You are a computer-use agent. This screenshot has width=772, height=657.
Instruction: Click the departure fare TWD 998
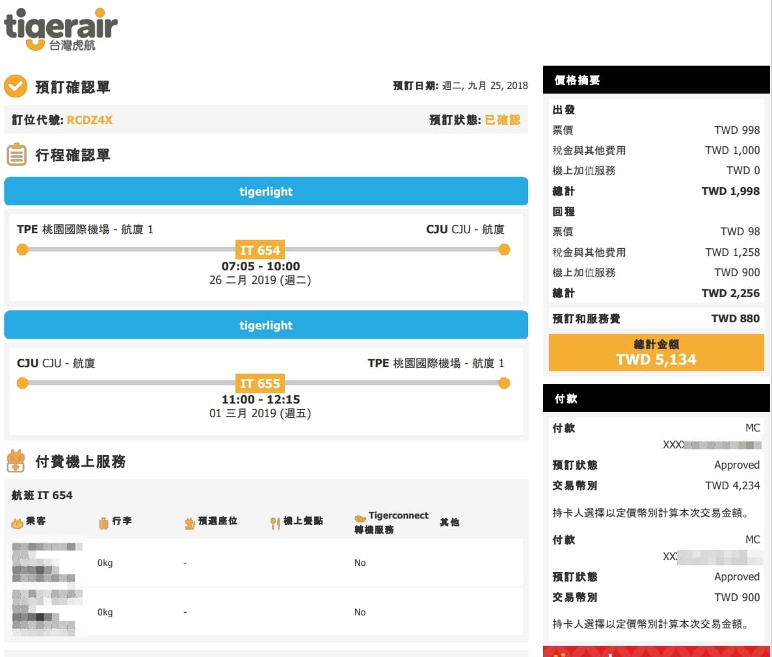[737, 130]
